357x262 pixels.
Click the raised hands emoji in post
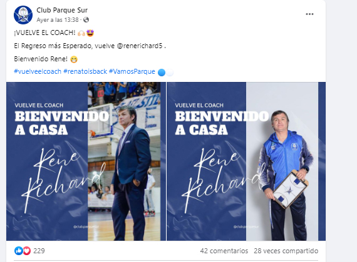pyautogui.click(x=81, y=33)
